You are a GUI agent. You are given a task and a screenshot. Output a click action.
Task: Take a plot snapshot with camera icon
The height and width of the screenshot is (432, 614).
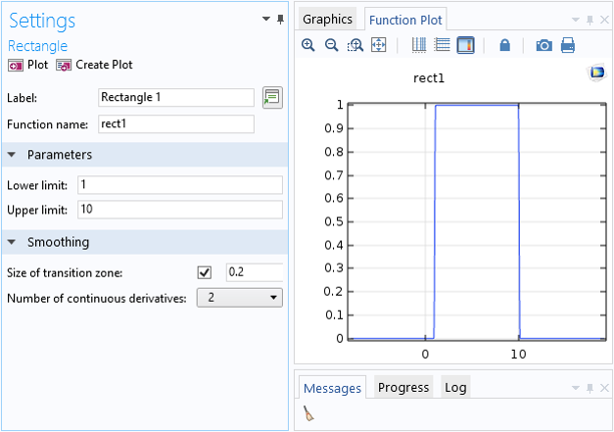(x=543, y=45)
